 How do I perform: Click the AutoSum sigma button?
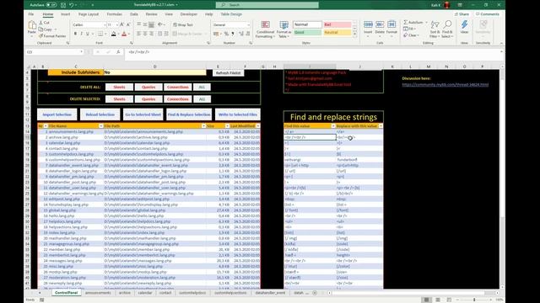click(413, 23)
